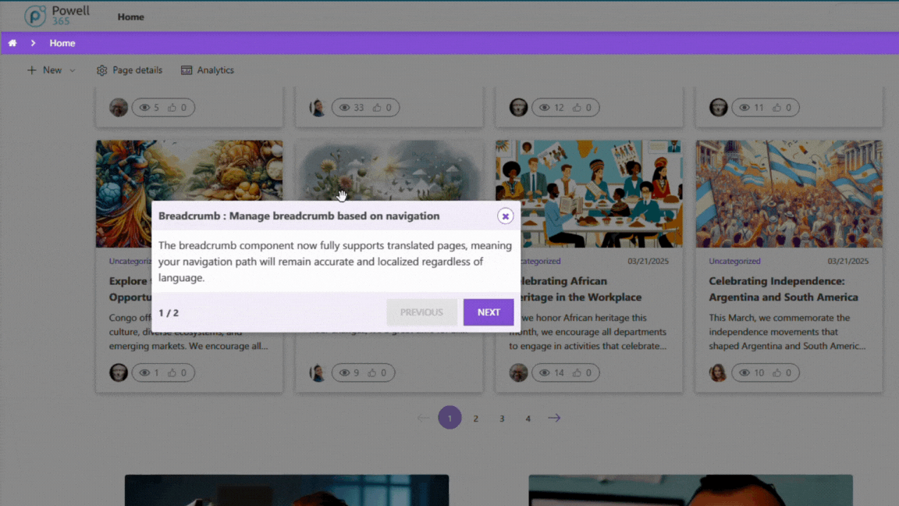The image size is (899, 506).
Task: Like the post with 11 views
Action: (777, 107)
